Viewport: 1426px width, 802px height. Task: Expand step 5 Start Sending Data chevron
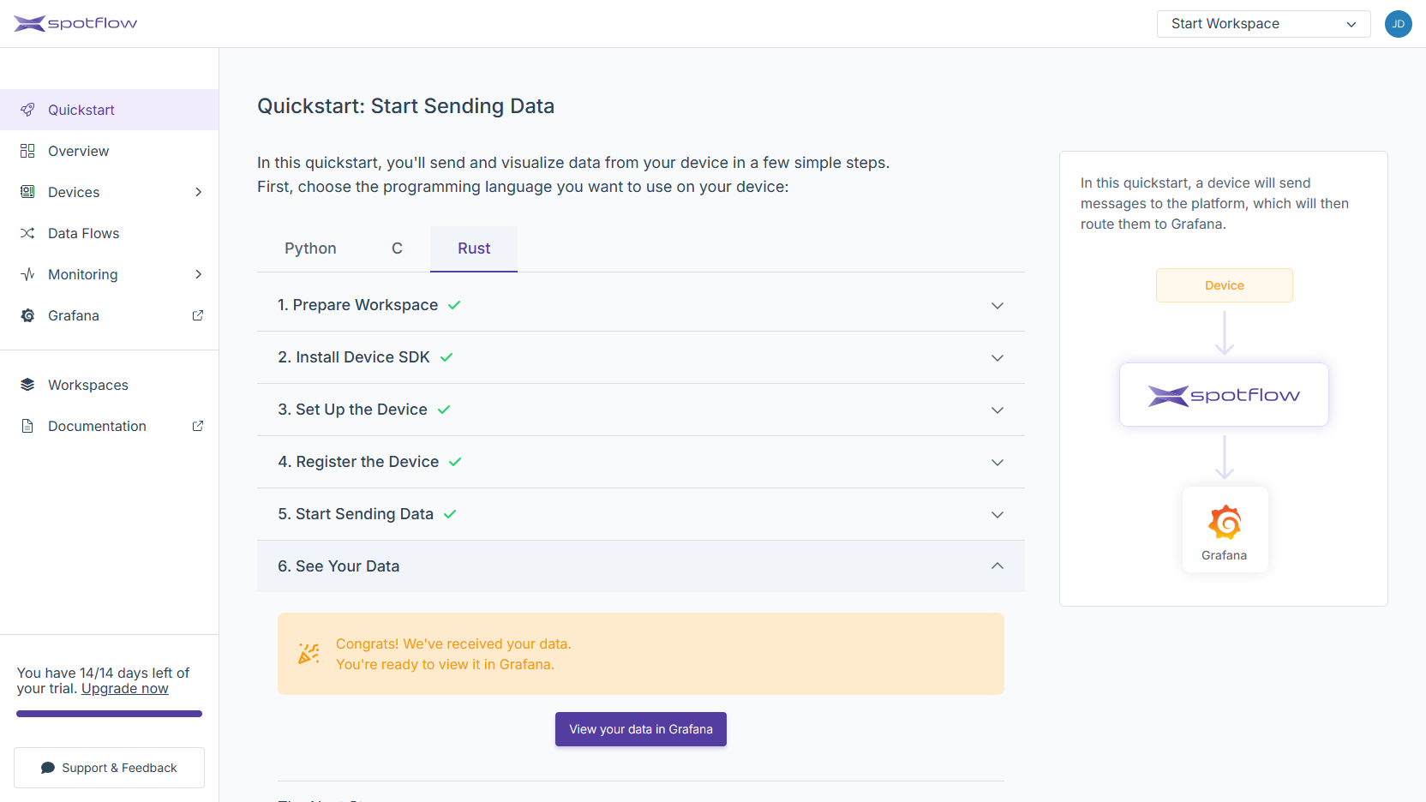[x=998, y=515]
